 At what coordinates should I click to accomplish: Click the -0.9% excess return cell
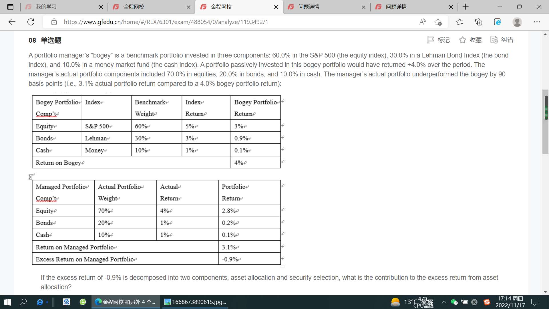pyautogui.click(x=249, y=259)
